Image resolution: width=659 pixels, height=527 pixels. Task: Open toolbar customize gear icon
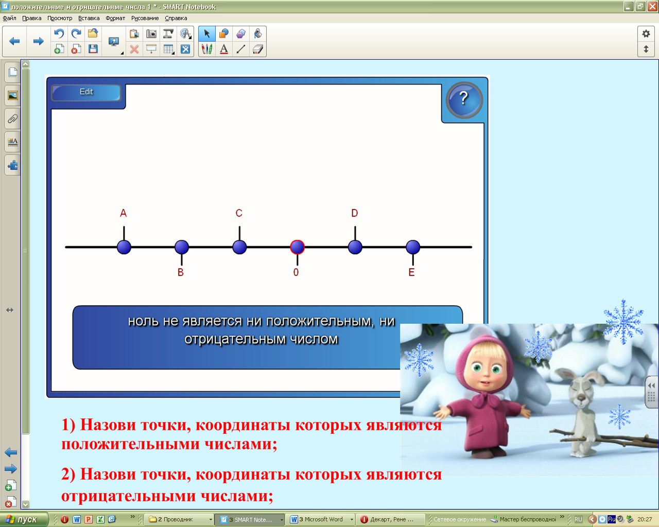(646, 34)
